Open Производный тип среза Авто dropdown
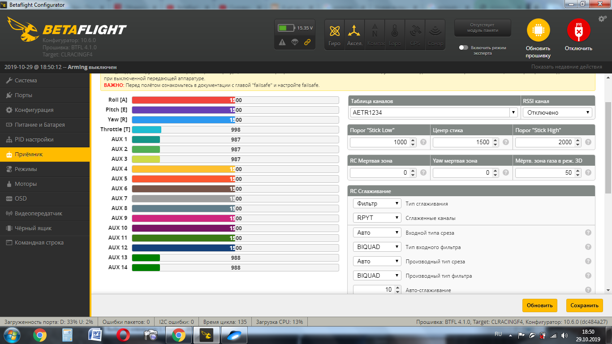 tap(377, 261)
